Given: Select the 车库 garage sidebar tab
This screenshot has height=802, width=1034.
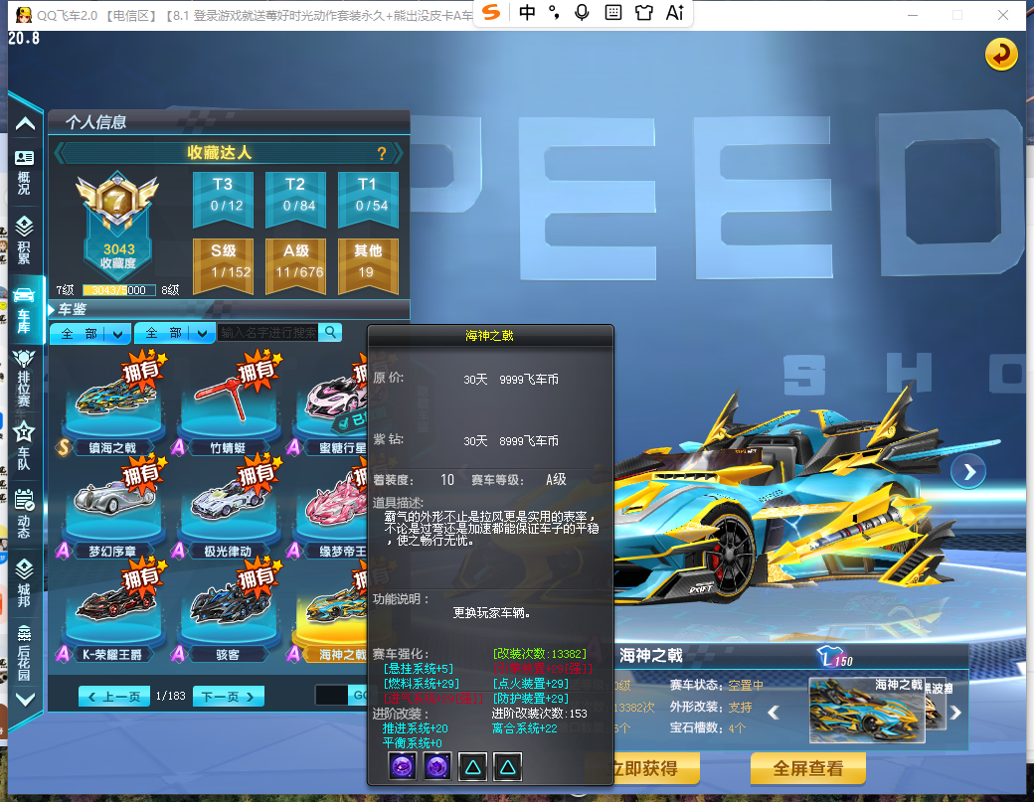Looking at the screenshot, I should coord(25,310).
